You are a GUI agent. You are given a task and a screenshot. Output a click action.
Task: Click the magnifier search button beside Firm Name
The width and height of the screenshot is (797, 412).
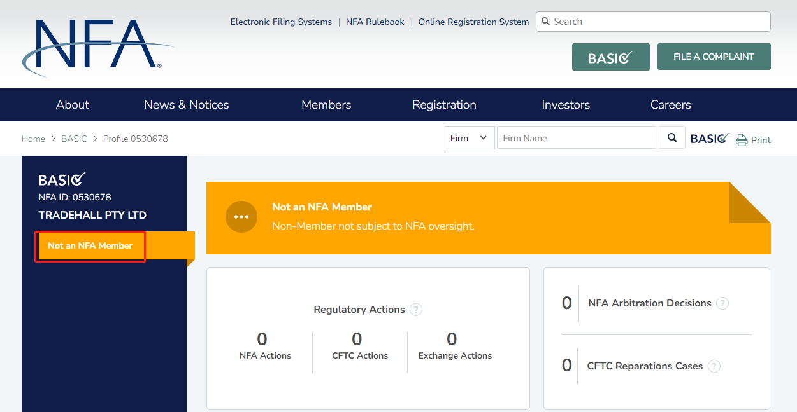point(672,137)
